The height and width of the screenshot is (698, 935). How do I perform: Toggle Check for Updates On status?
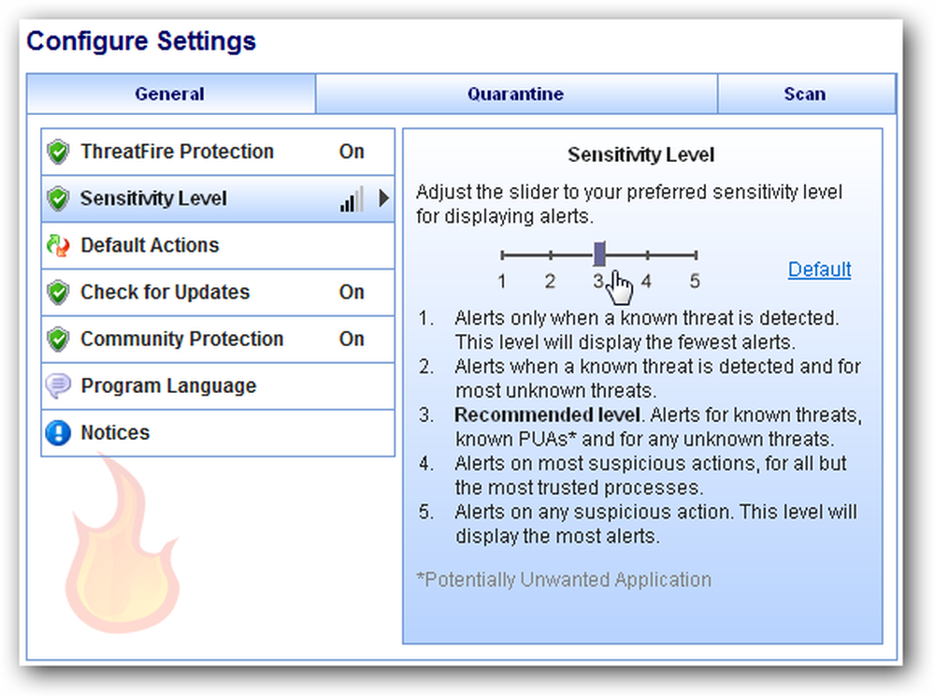click(352, 292)
